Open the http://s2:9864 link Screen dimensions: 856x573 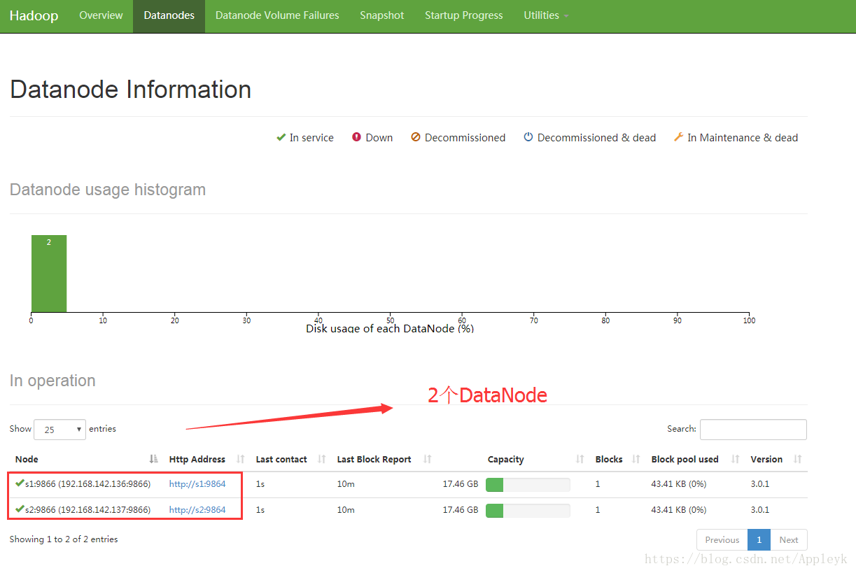[197, 510]
